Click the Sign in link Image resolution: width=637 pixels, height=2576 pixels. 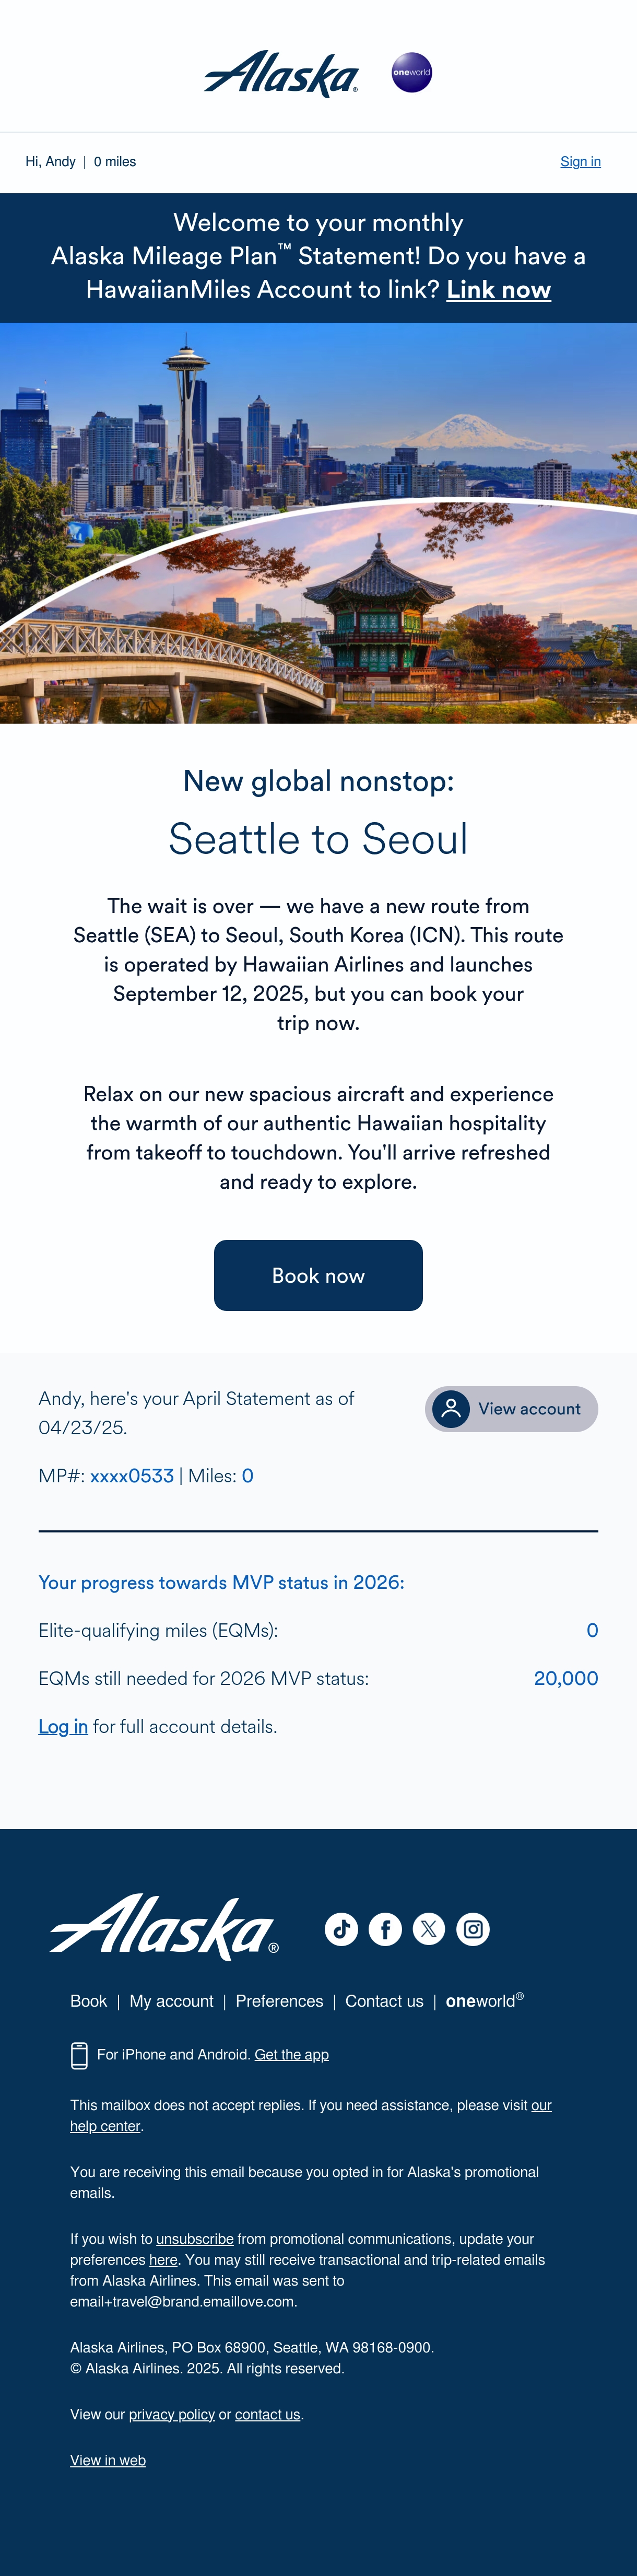[x=580, y=161]
